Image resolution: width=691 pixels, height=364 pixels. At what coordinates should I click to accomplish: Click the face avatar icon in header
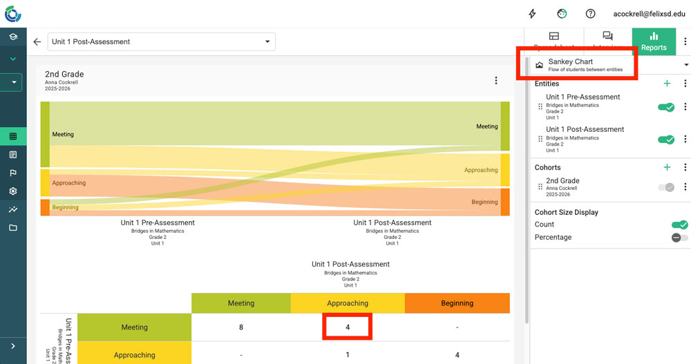(562, 14)
